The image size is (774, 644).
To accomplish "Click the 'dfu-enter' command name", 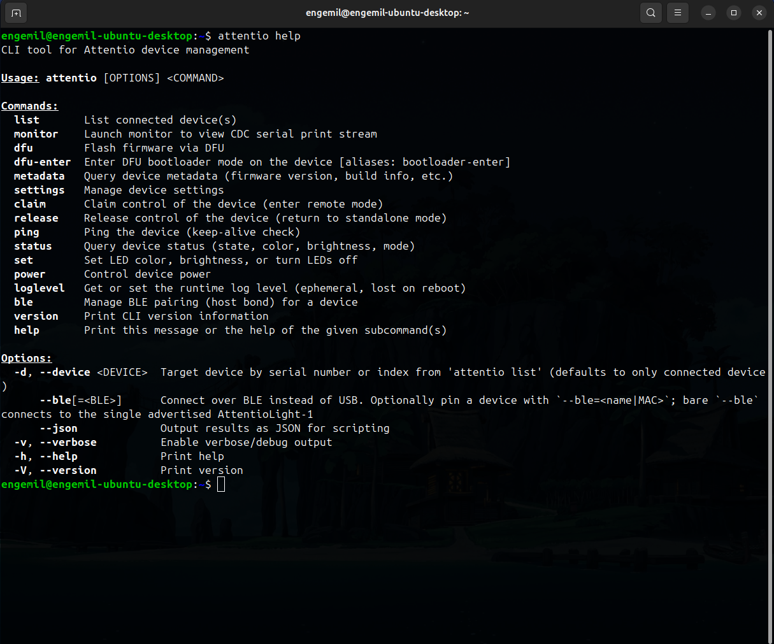I will tap(43, 162).
